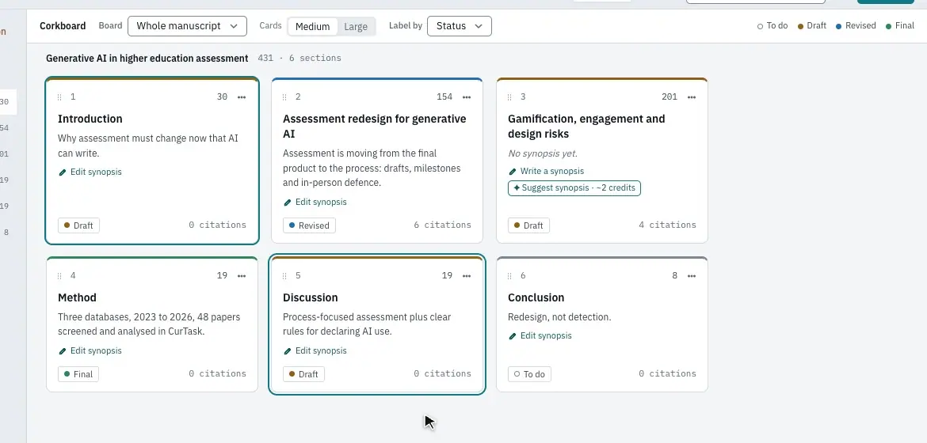Select the Gamification, engagement and design risks title
This screenshot has width=927, height=443.
(x=586, y=127)
